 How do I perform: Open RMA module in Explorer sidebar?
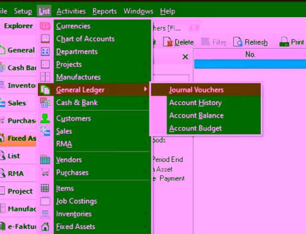point(18,174)
